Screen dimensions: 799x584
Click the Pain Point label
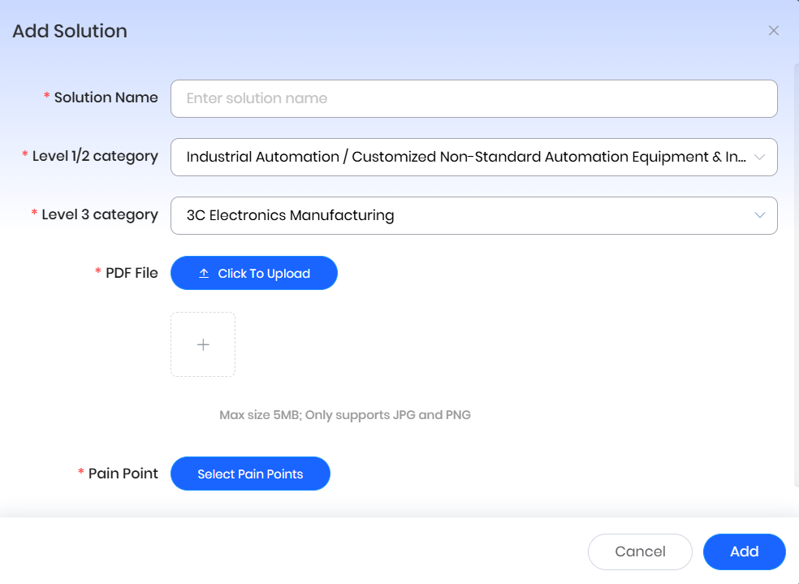pos(123,474)
